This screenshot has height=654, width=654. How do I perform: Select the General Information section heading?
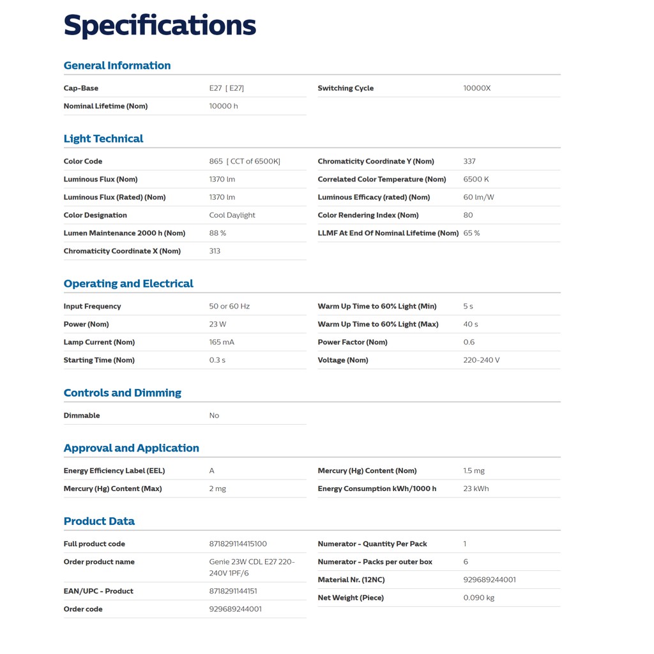point(117,65)
